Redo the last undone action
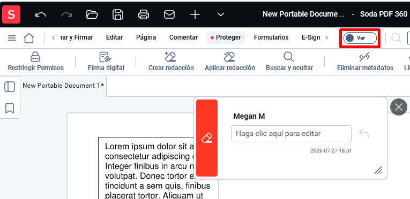This screenshot has width=410, height=199. pyautogui.click(x=66, y=14)
